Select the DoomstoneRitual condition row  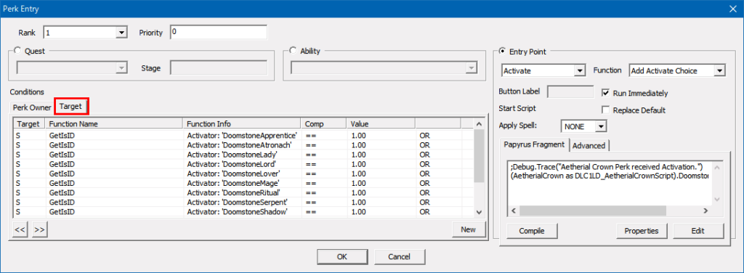(x=243, y=193)
